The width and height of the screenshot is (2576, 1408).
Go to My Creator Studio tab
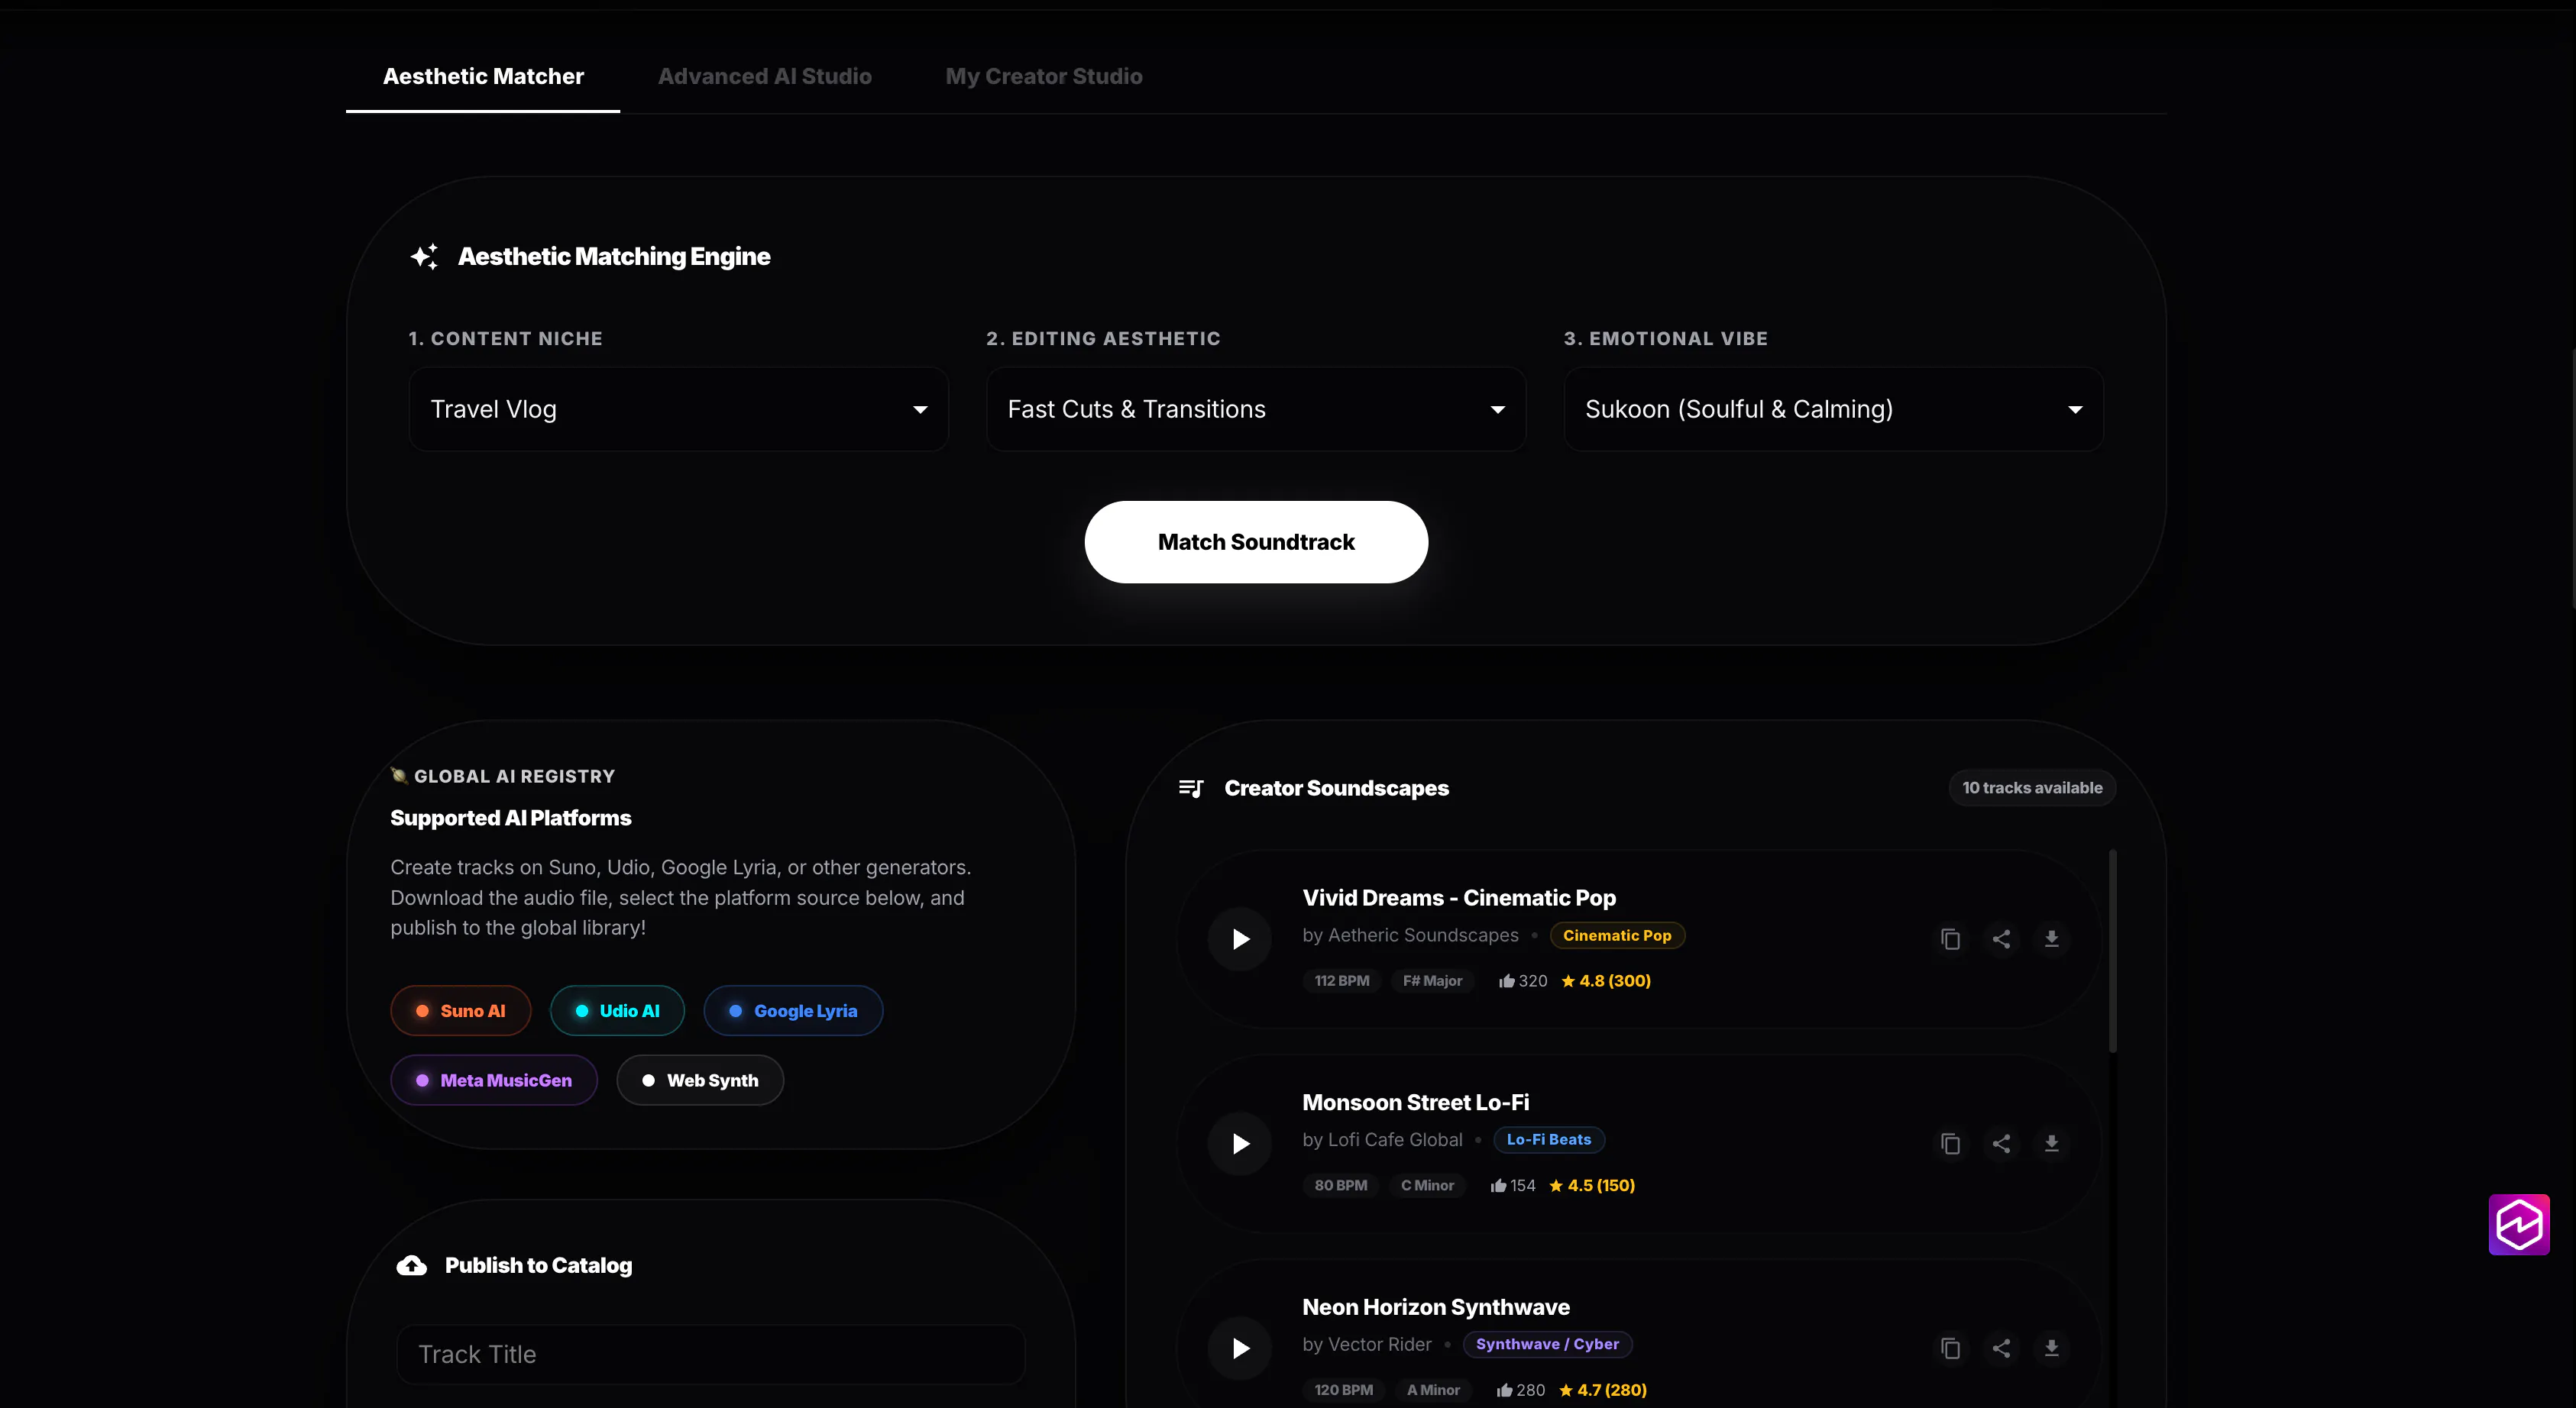pyautogui.click(x=1044, y=76)
